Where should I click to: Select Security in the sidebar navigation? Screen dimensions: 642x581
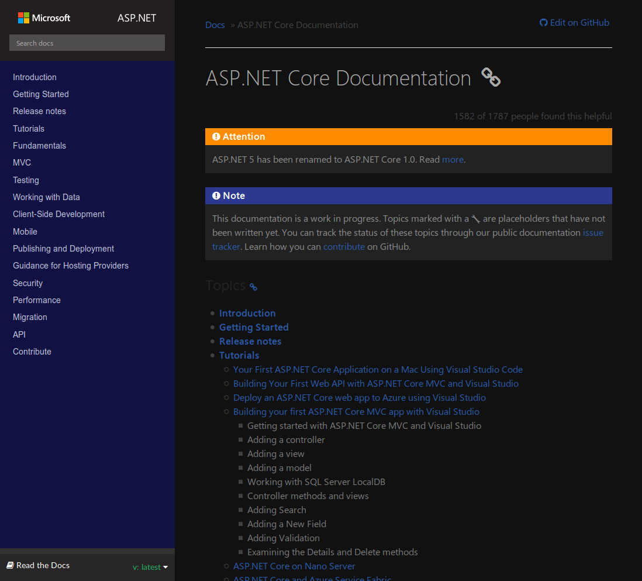pyautogui.click(x=27, y=283)
